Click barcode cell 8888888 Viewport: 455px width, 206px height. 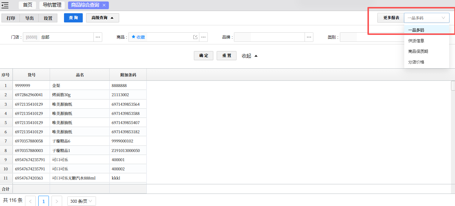pos(128,86)
